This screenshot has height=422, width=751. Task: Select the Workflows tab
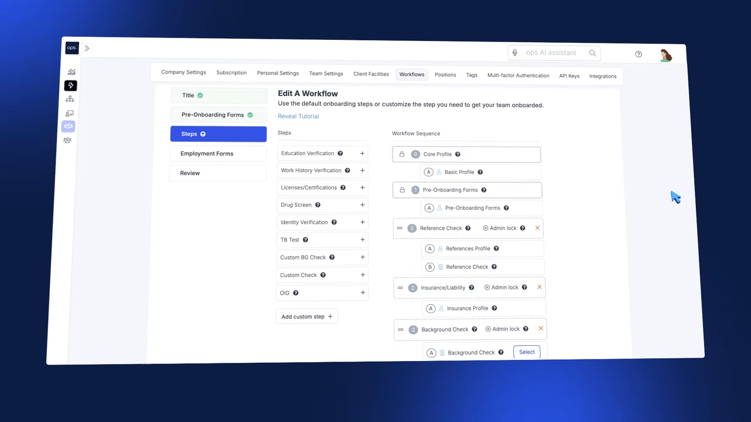click(x=412, y=74)
